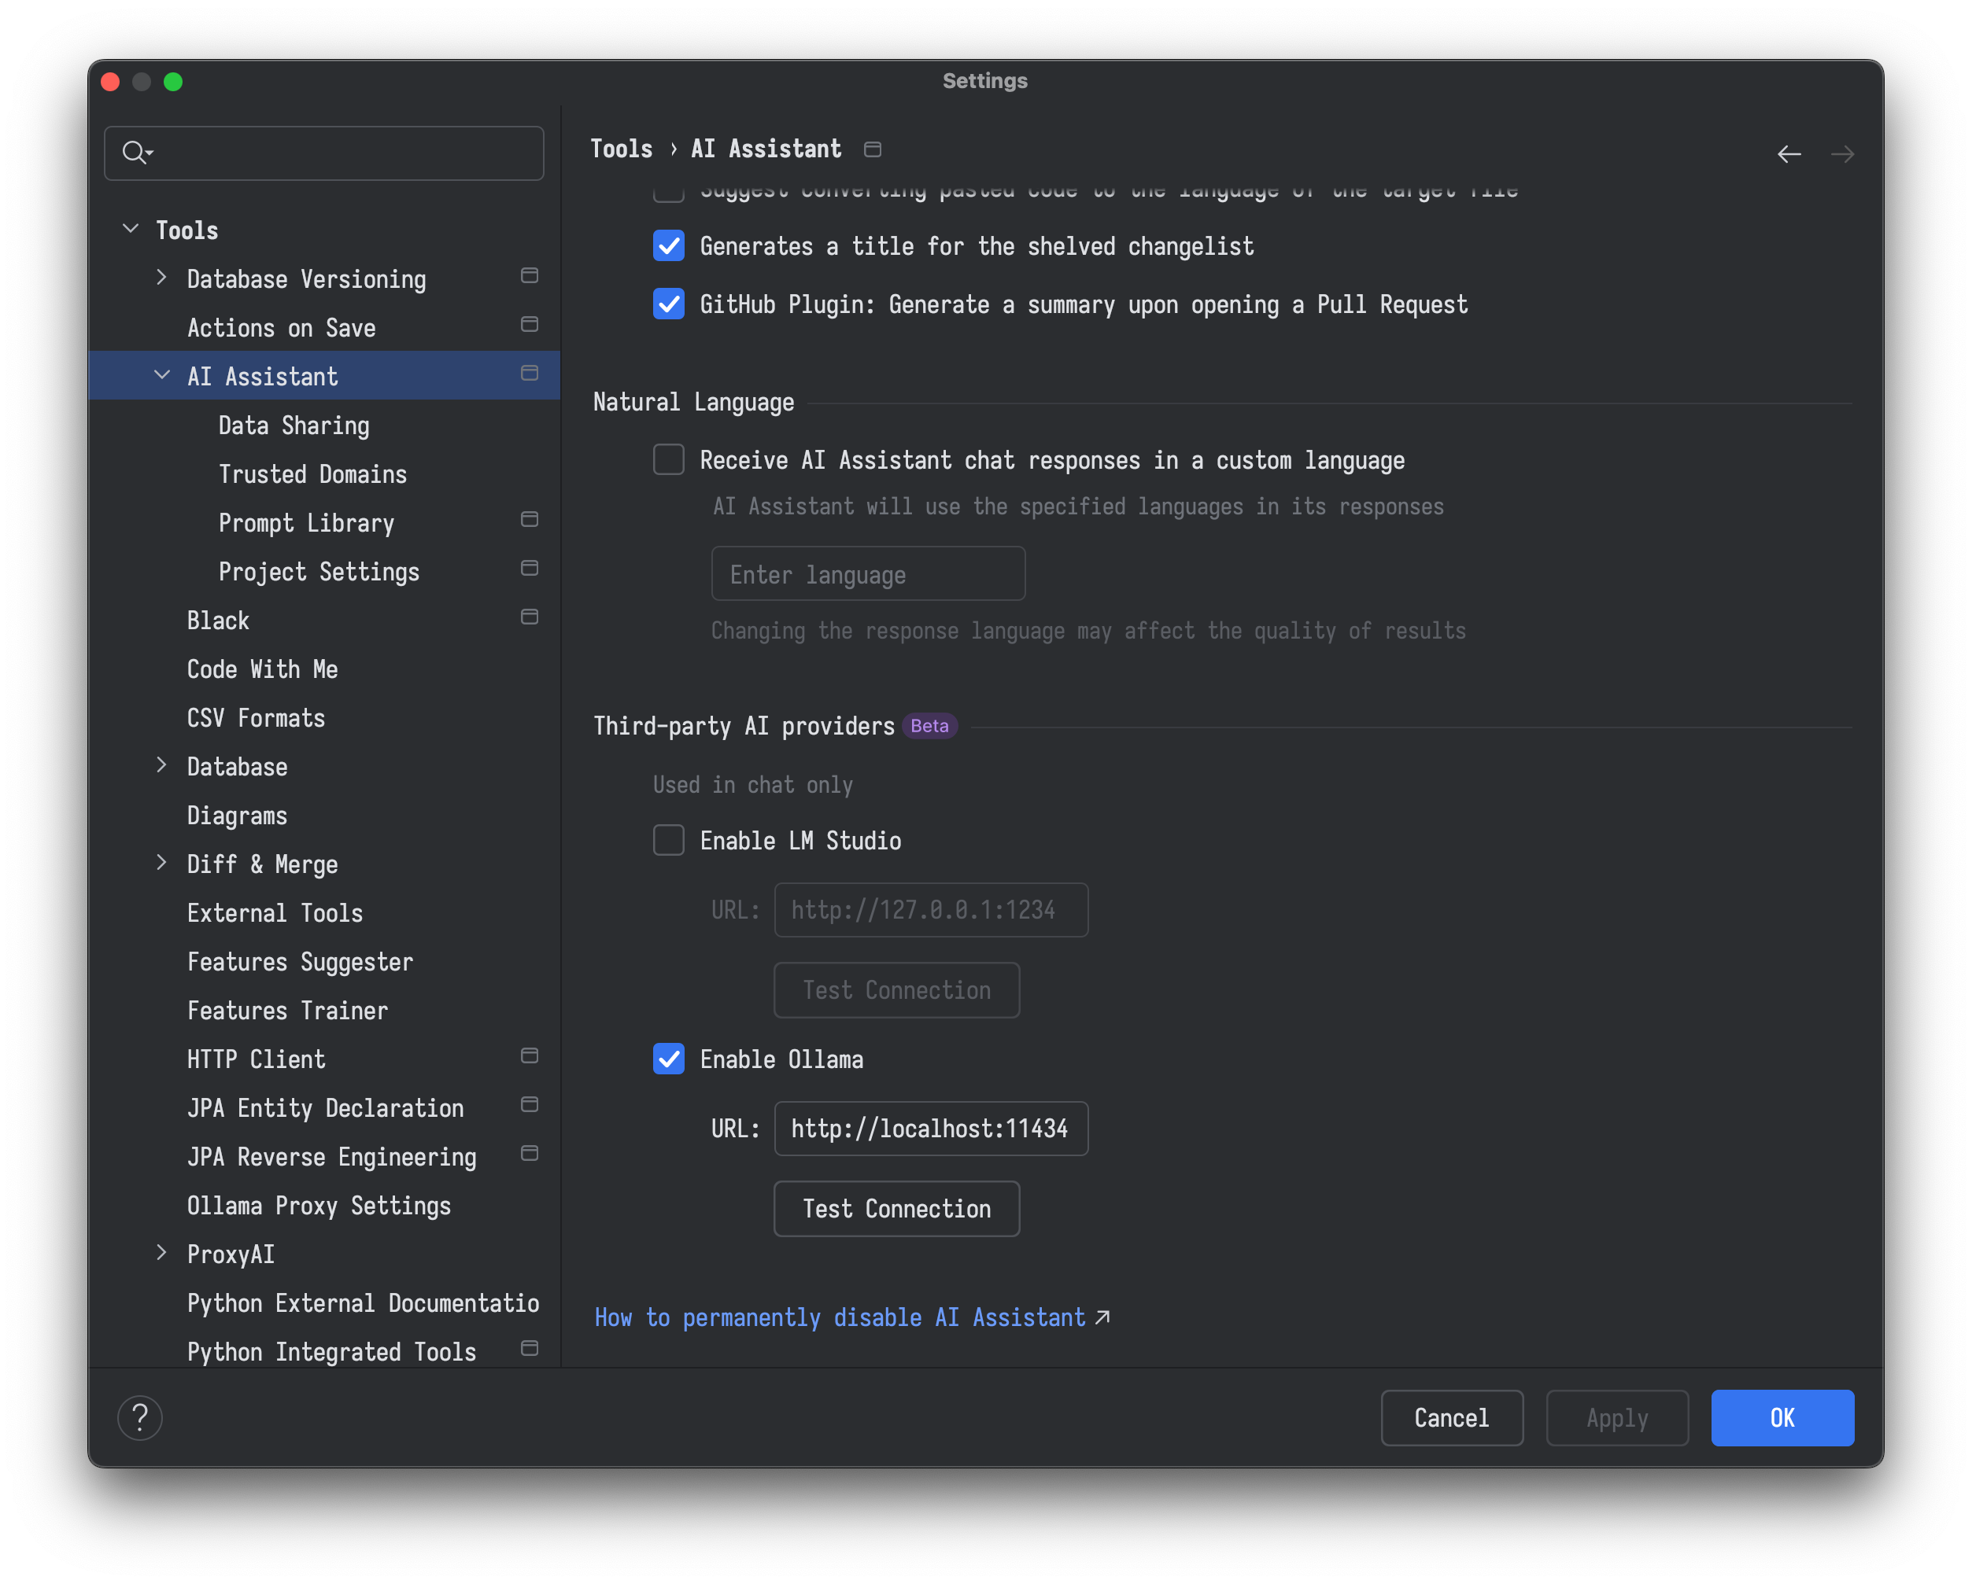
Task: Expand the ProxyAI section
Action: coord(162,1253)
